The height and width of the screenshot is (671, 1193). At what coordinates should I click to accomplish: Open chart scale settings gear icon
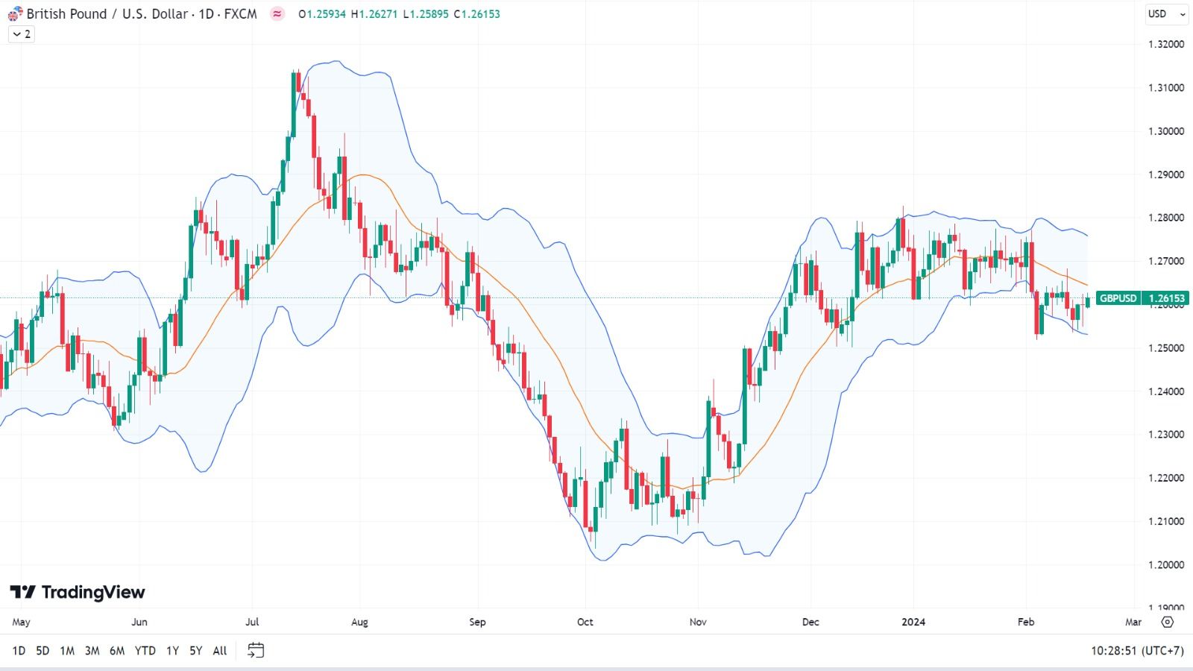[x=1168, y=622]
